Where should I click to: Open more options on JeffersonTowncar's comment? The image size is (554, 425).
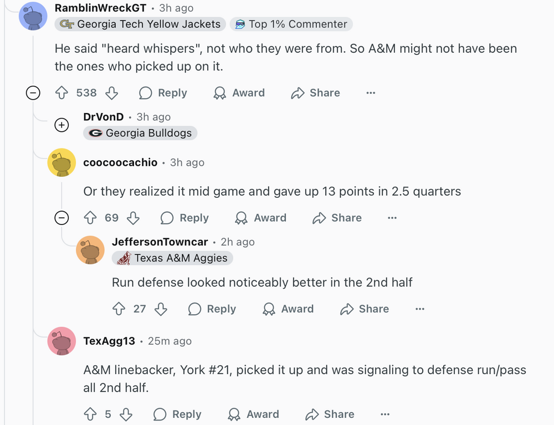coord(420,309)
